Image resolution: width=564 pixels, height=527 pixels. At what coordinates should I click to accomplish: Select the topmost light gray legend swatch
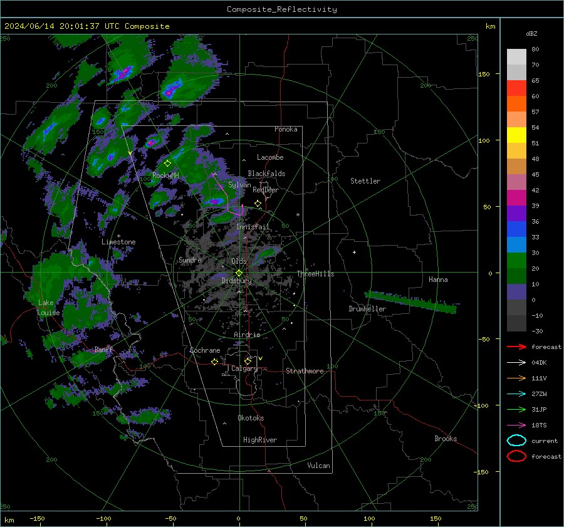[516, 57]
